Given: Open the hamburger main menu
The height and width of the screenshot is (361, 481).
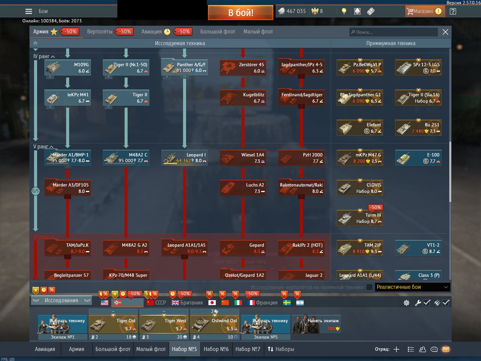Looking at the screenshot, I should tap(29, 11).
